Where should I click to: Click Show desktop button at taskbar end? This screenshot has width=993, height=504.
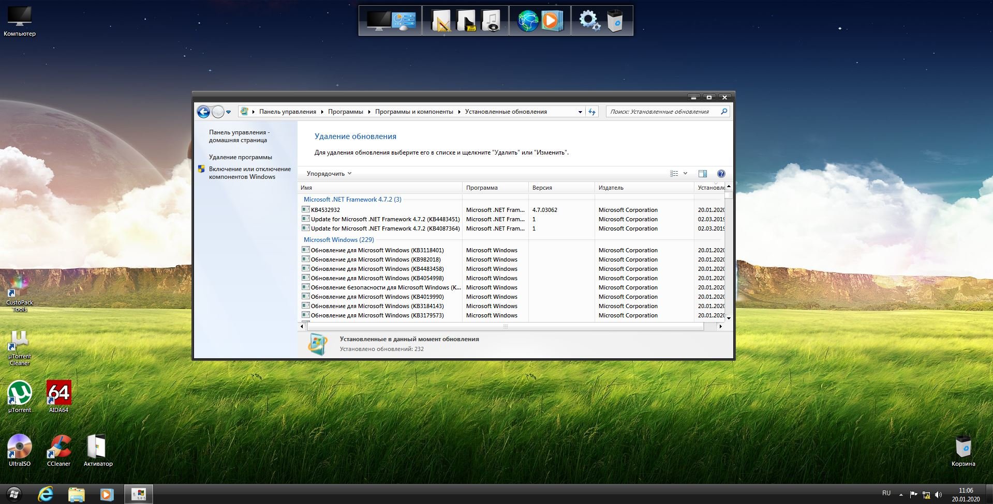pyautogui.click(x=989, y=494)
